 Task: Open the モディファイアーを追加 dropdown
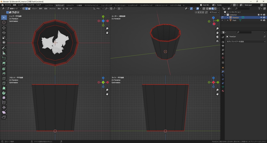tap(246, 42)
